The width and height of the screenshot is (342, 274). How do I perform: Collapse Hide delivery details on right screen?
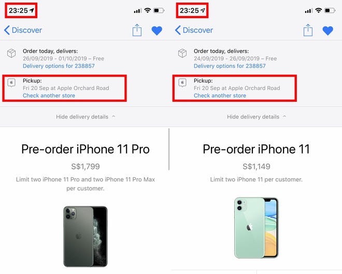tap(256, 117)
